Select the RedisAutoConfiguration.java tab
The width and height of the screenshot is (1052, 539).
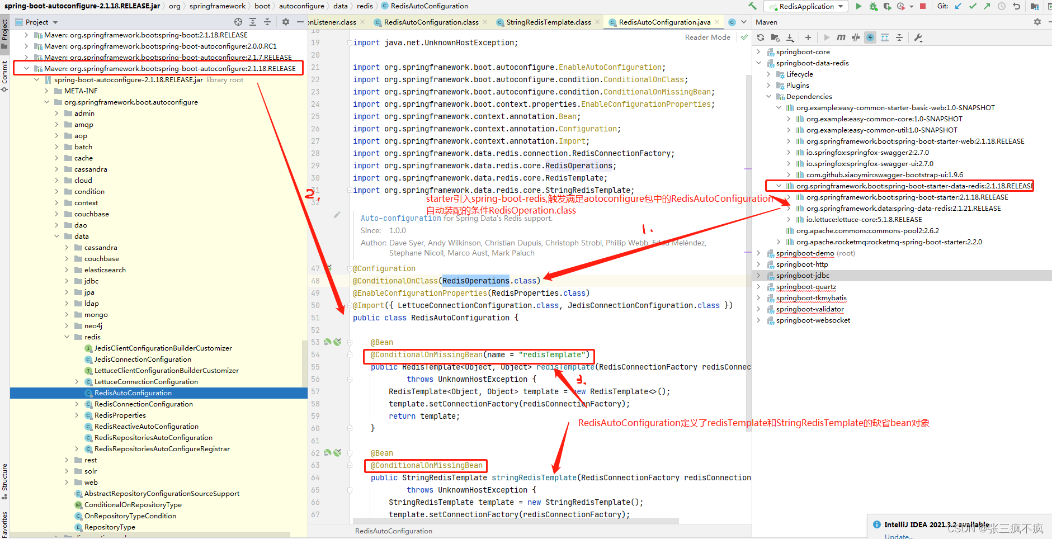click(664, 22)
